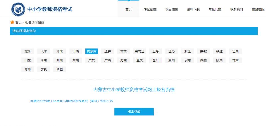Screen dimensions: 266x126
Task: Click the teacher exam site logo emblem
Action: point(18,9)
